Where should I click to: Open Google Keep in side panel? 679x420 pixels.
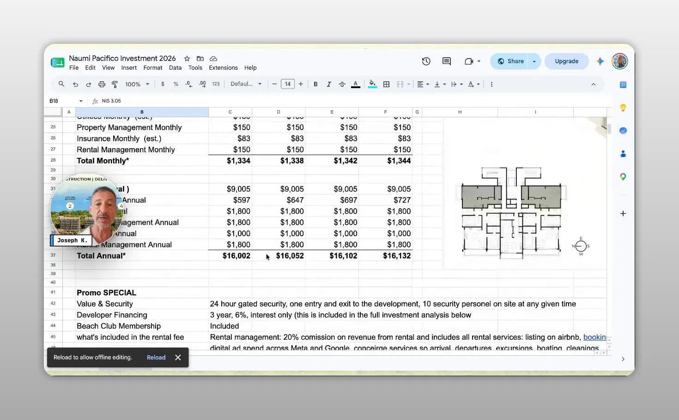623,108
